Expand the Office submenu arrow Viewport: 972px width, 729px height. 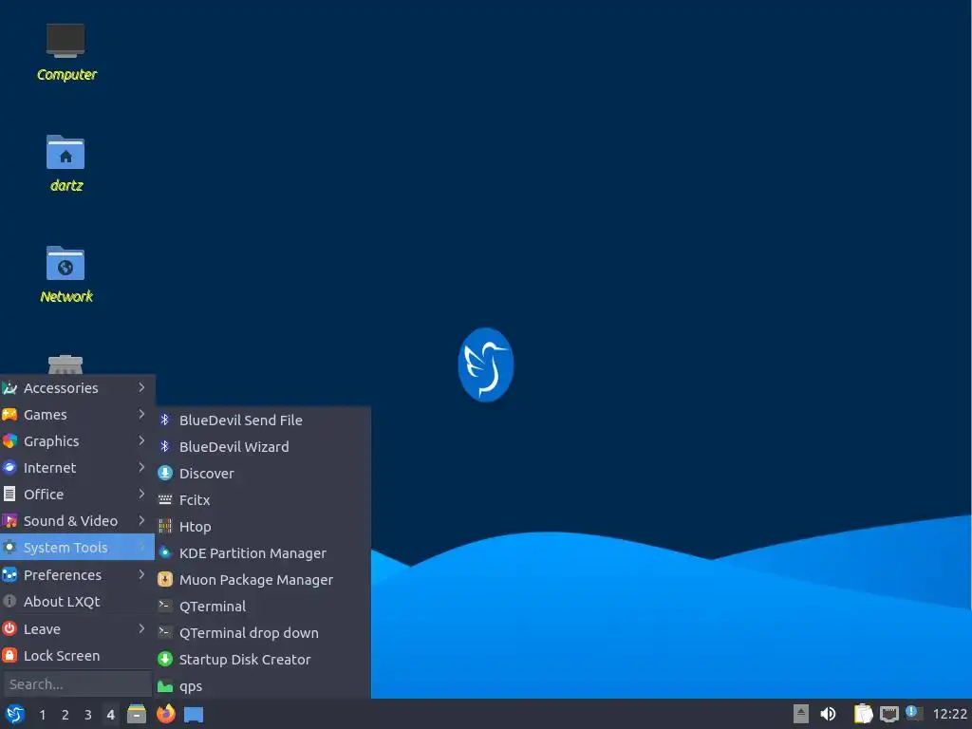[141, 494]
